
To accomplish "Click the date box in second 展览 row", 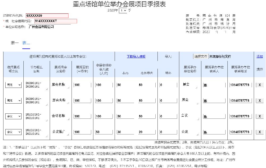I will [36, 101].
